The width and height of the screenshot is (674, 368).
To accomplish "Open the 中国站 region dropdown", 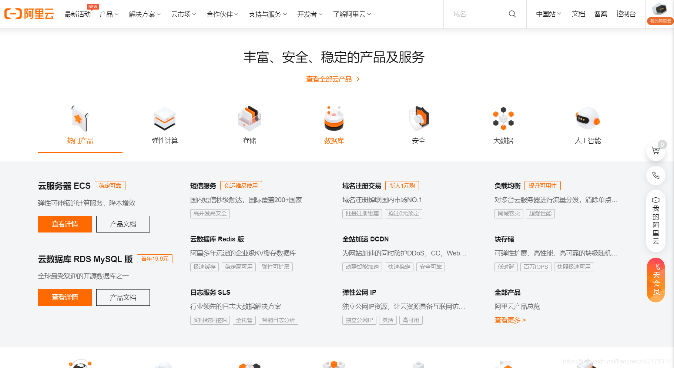I will coord(549,14).
